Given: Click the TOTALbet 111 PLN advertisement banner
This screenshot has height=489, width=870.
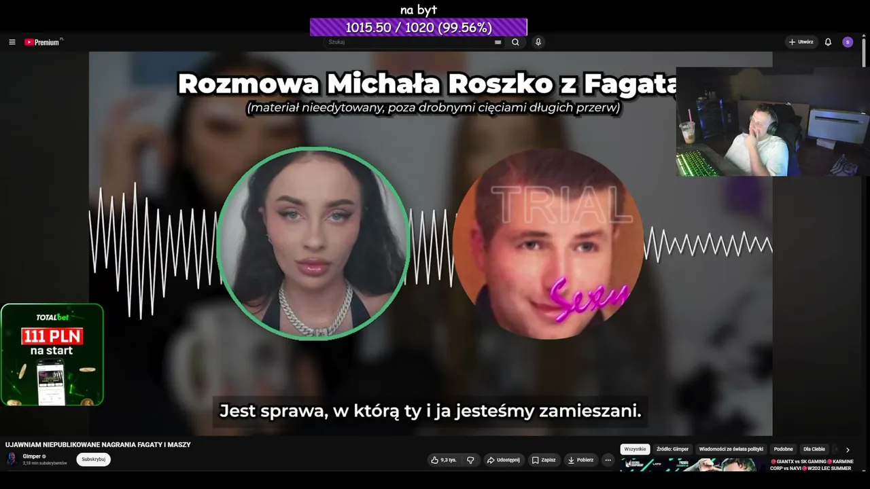Looking at the screenshot, I should point(52,355).
